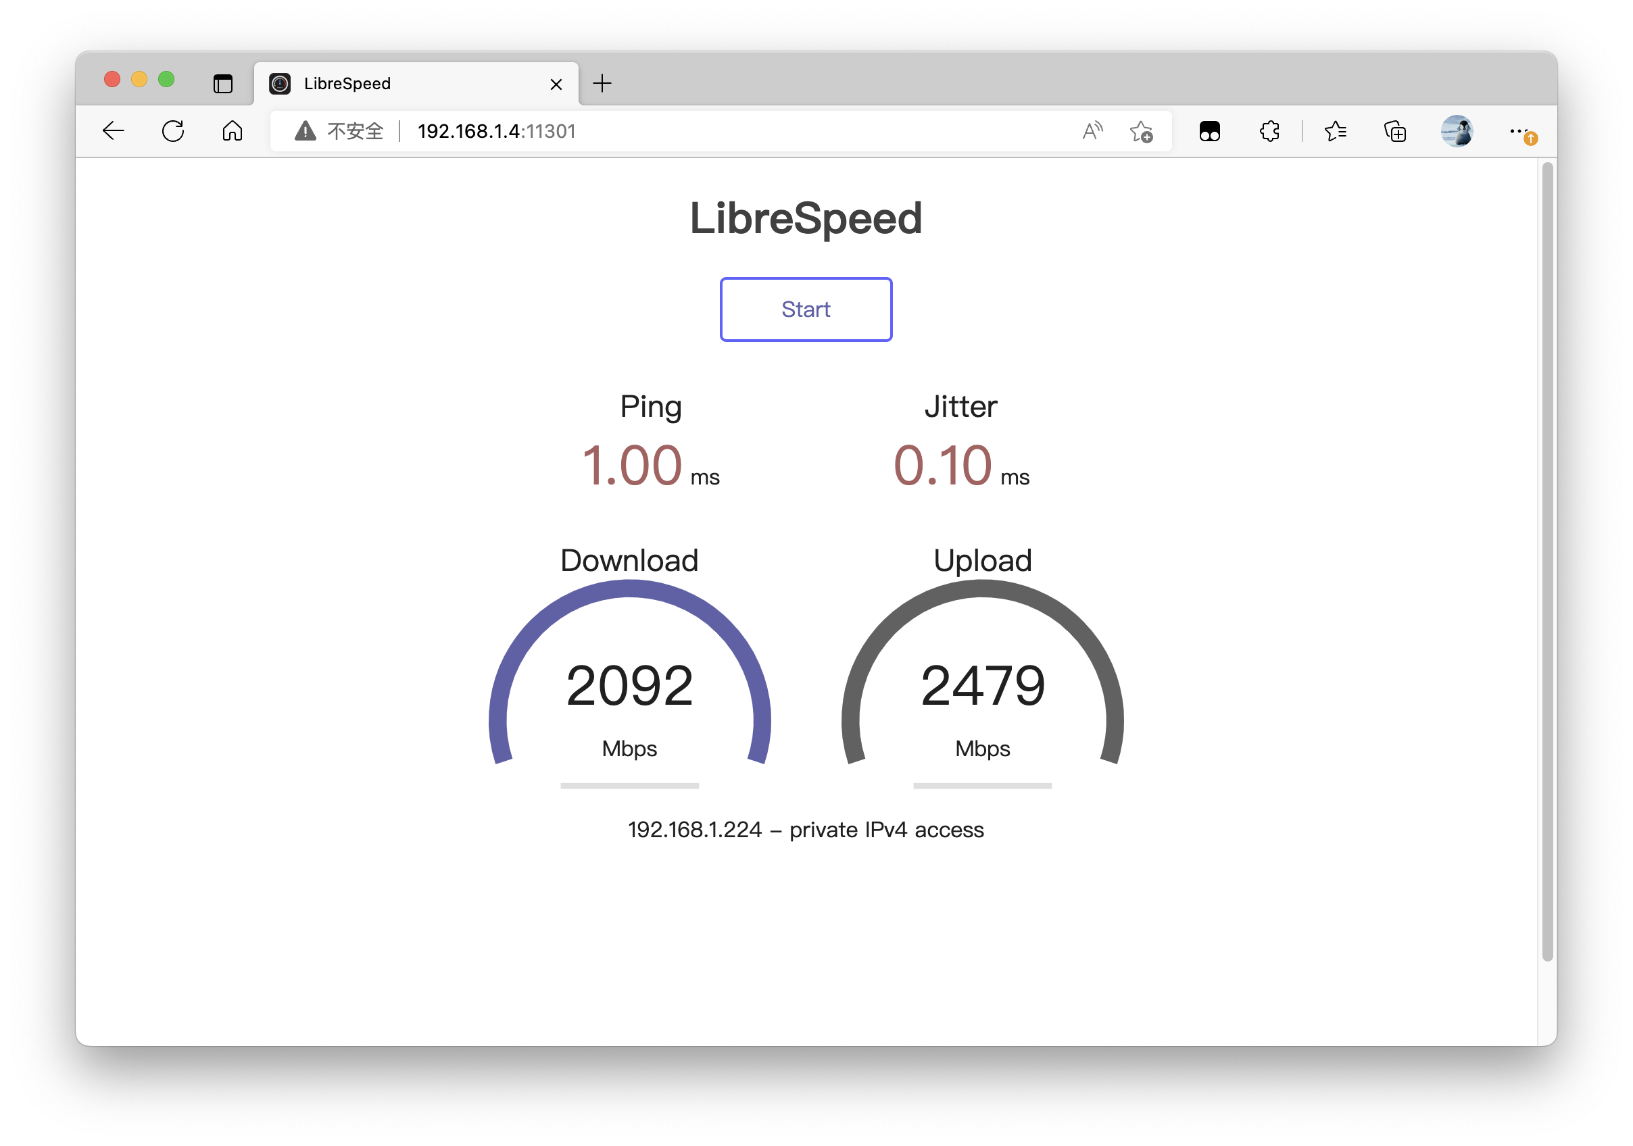Go back to previous page
The height and width of the screenshot is (1146, 1633).
click(x=113, y=131)
